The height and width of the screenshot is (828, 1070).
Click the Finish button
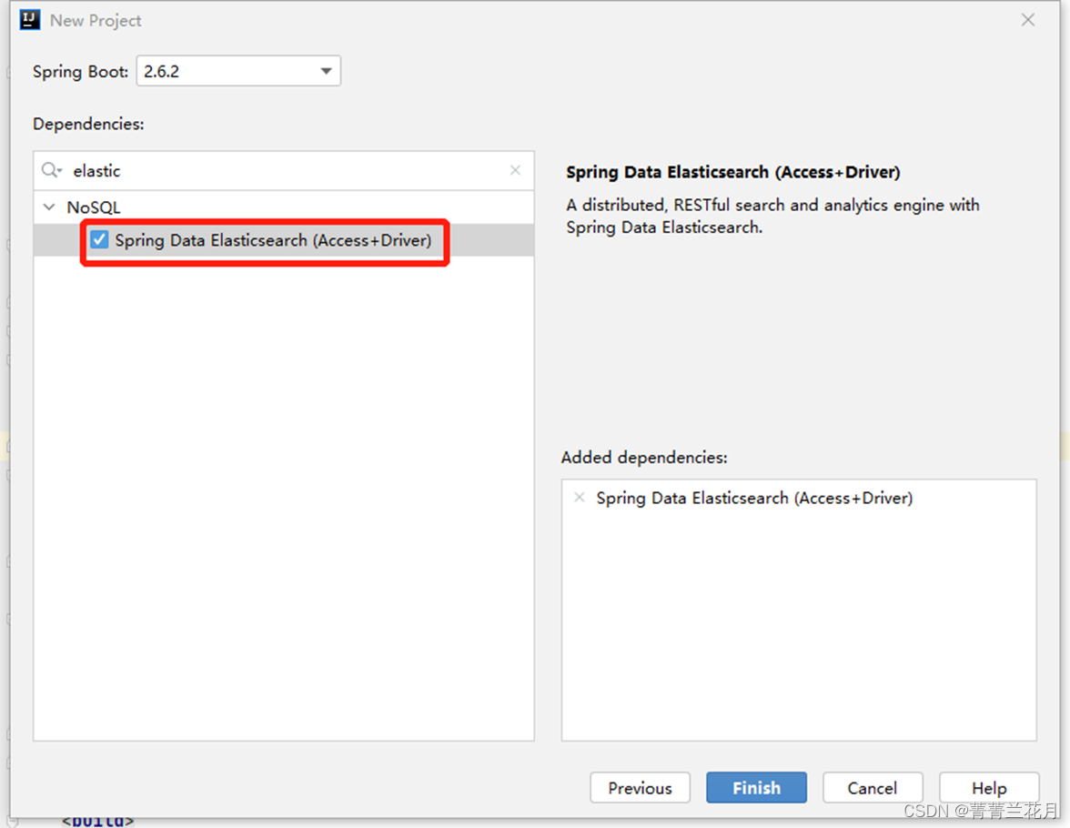pos(756,788)
